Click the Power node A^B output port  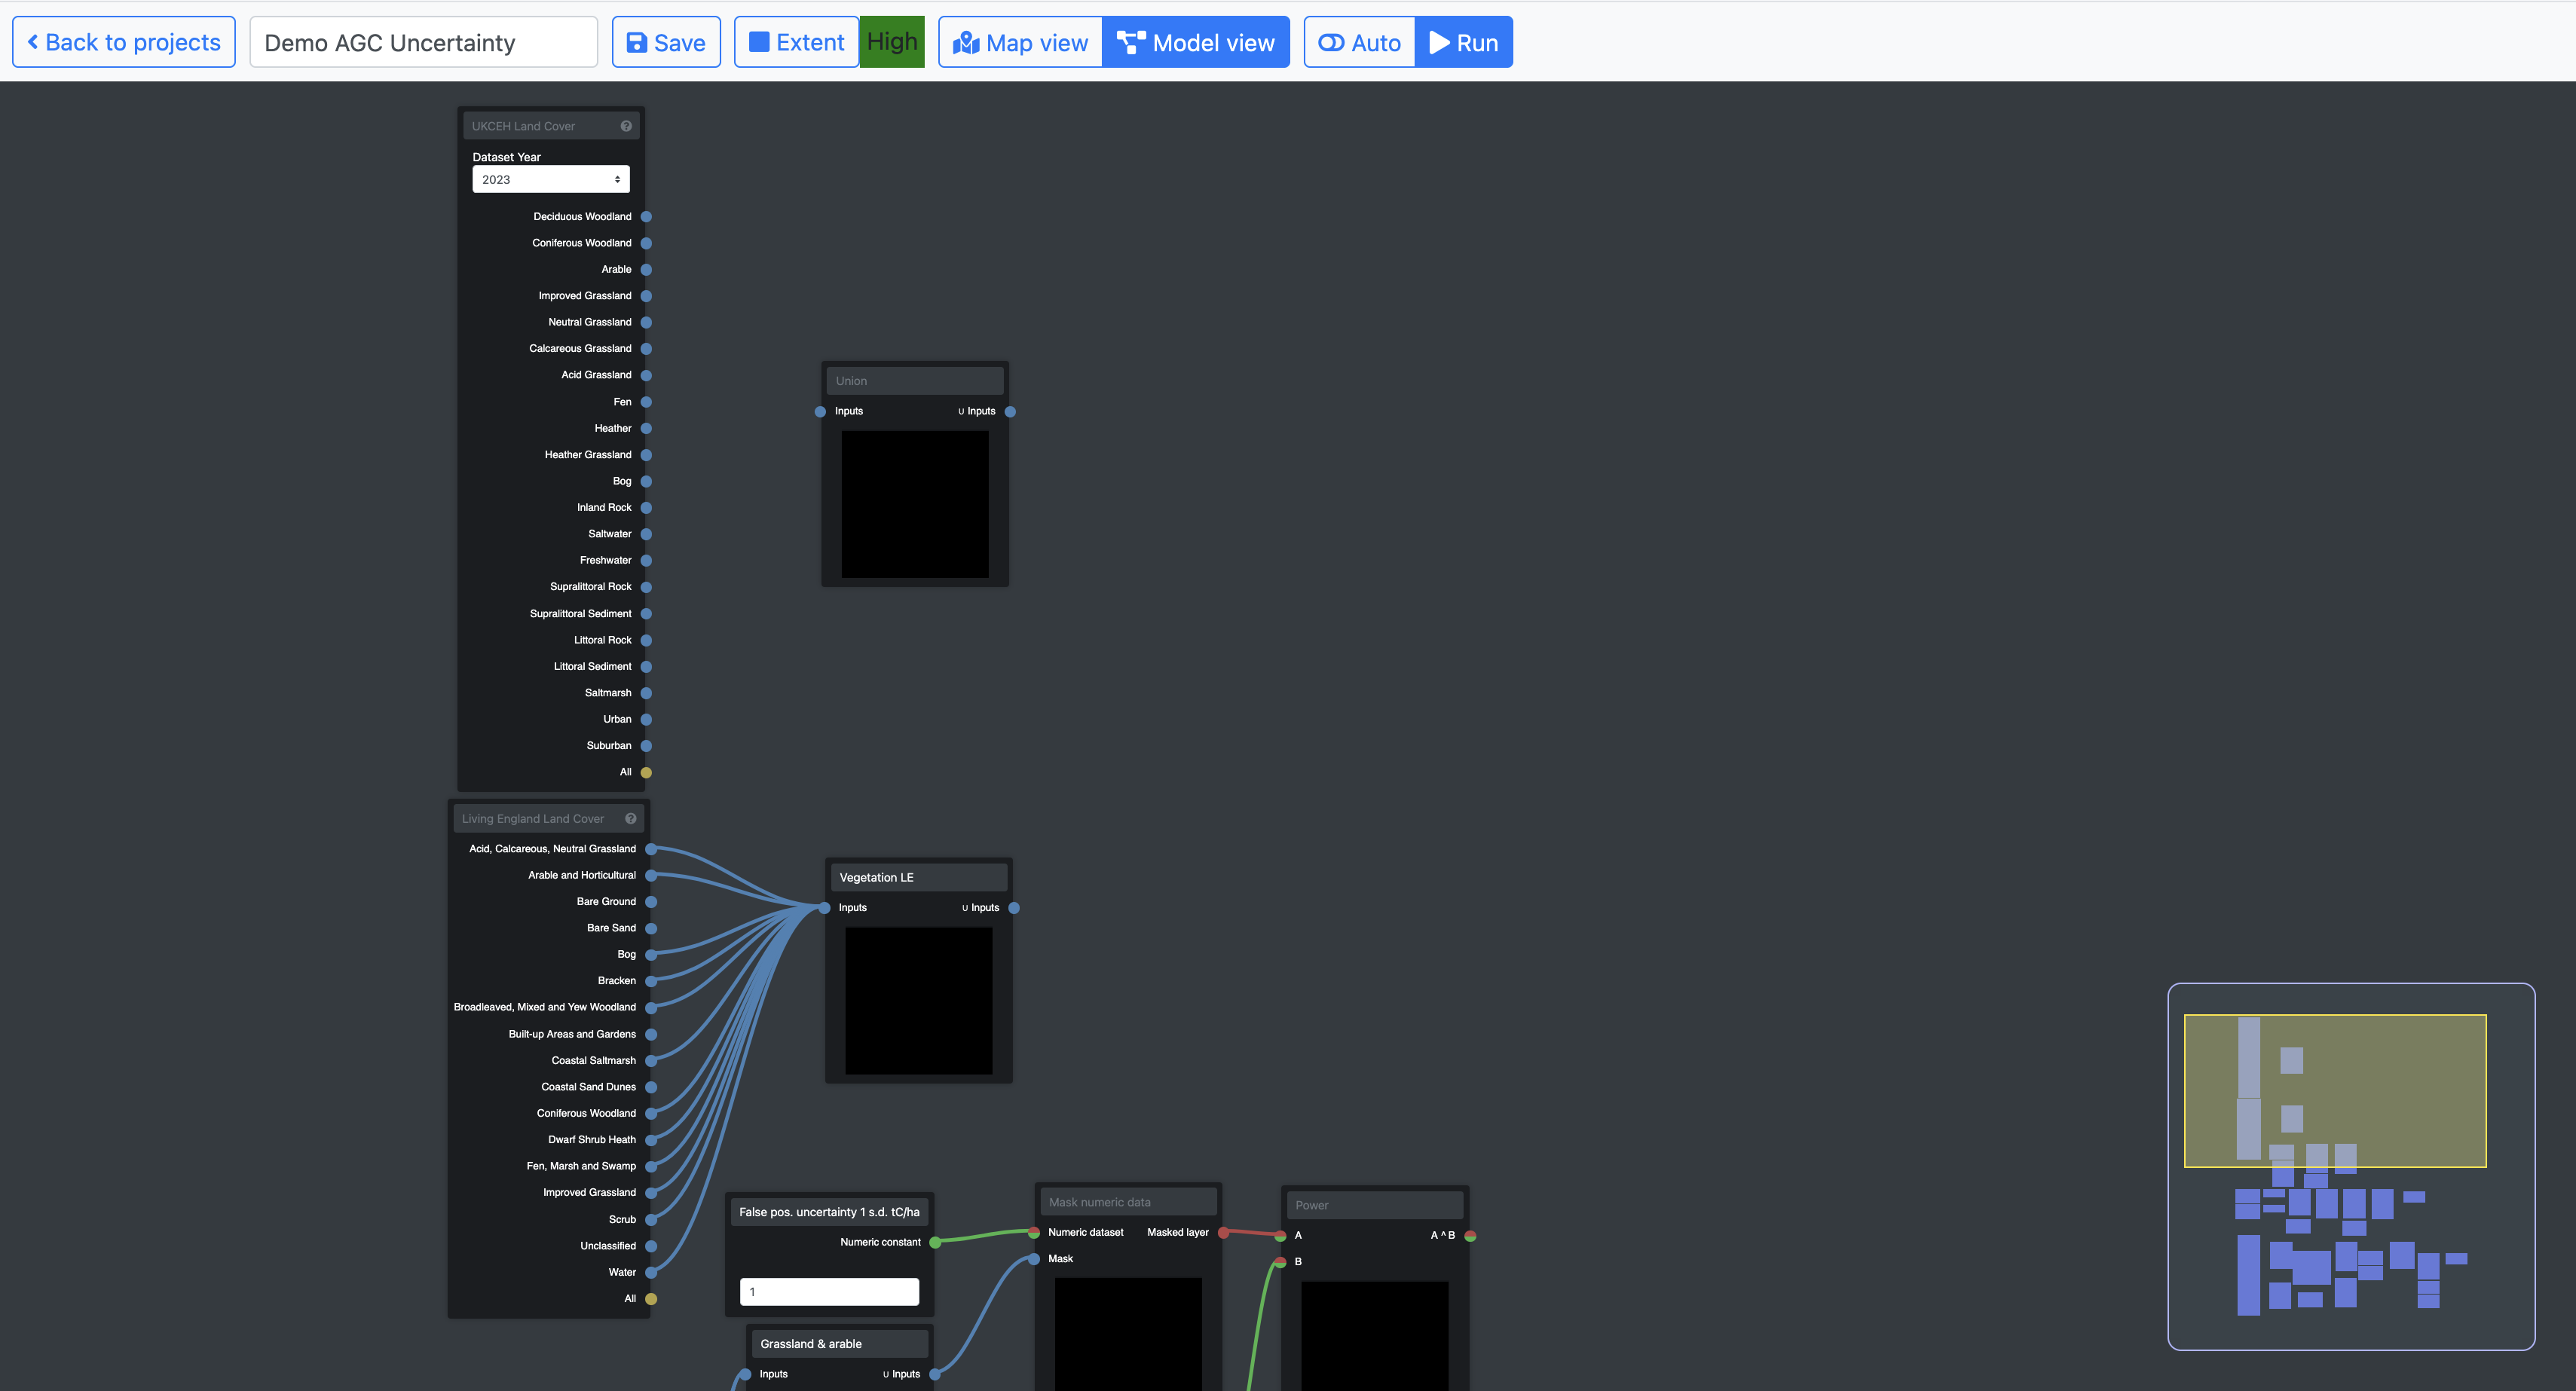pyautogui.click(x=1470, y=1236)
